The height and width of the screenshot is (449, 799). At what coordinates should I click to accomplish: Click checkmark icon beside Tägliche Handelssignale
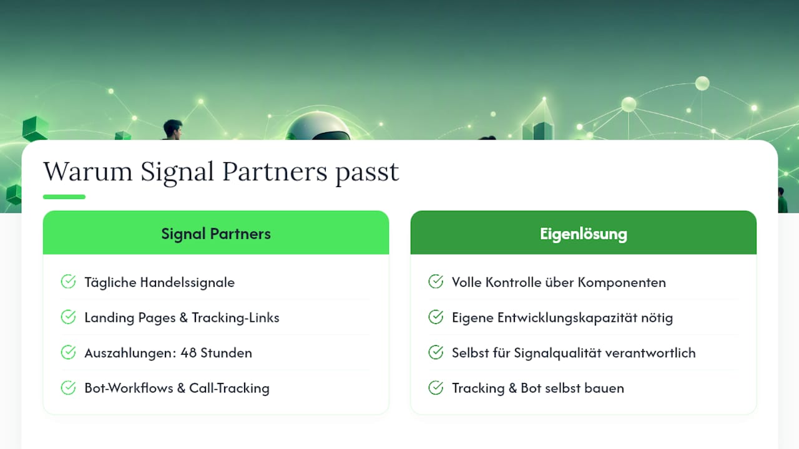(x=68, y=282)
